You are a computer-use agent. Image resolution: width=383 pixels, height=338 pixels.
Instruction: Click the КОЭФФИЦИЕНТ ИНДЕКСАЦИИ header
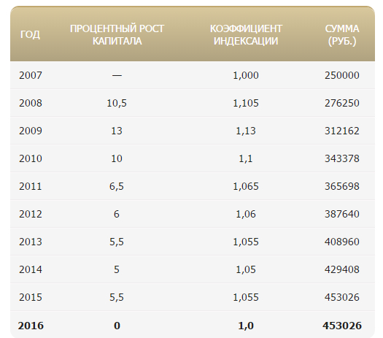(246, 35)
